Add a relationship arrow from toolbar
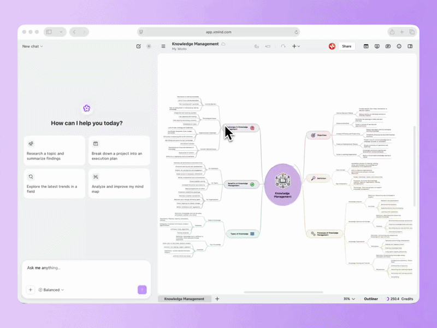 click(x=283, y=46)
